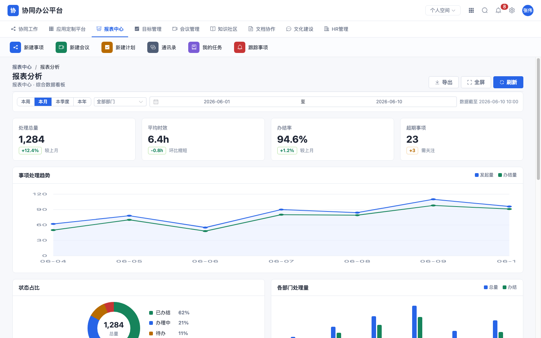Select 本周 time range option

26,102
